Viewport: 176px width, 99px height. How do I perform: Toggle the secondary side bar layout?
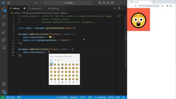pos(108,3)
